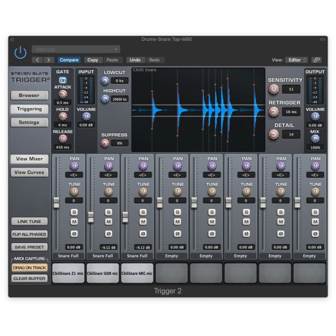The width and height of the screenshot is (336, 336).
Task: Select the ChiliSnare NRG mic sample slot
Action: point(137,273)
